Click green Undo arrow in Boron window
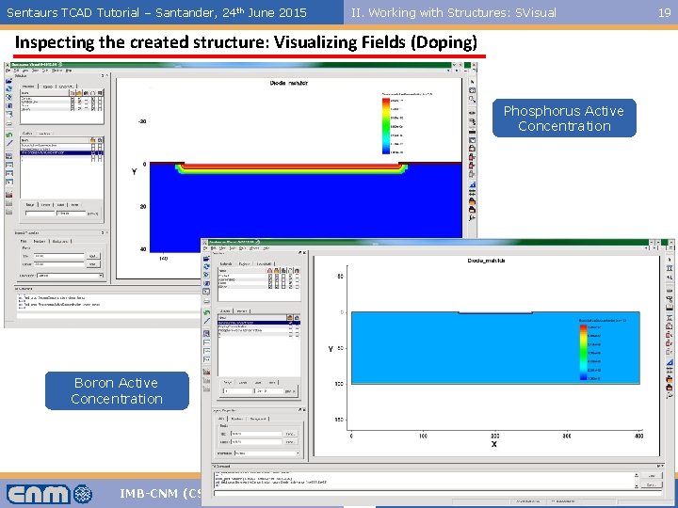This screenshot has width=678, height=508. pos(206,312)
